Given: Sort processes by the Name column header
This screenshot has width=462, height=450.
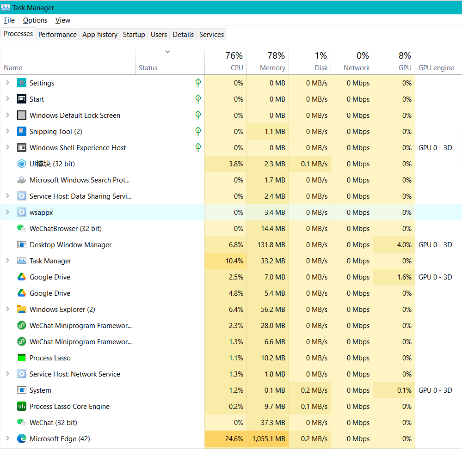Looking at the screenshot, I should tap(68, 62).
